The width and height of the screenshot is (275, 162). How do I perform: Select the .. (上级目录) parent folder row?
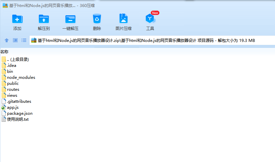point(15,60)
